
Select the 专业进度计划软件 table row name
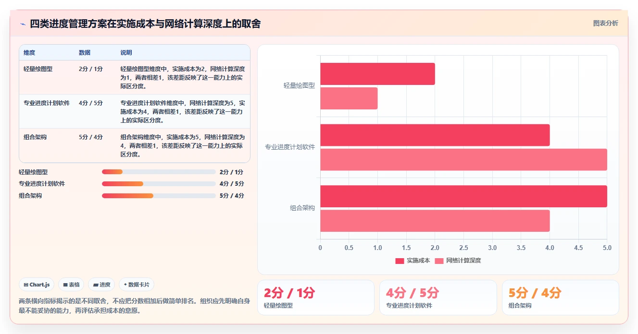[x=47, y=103]
